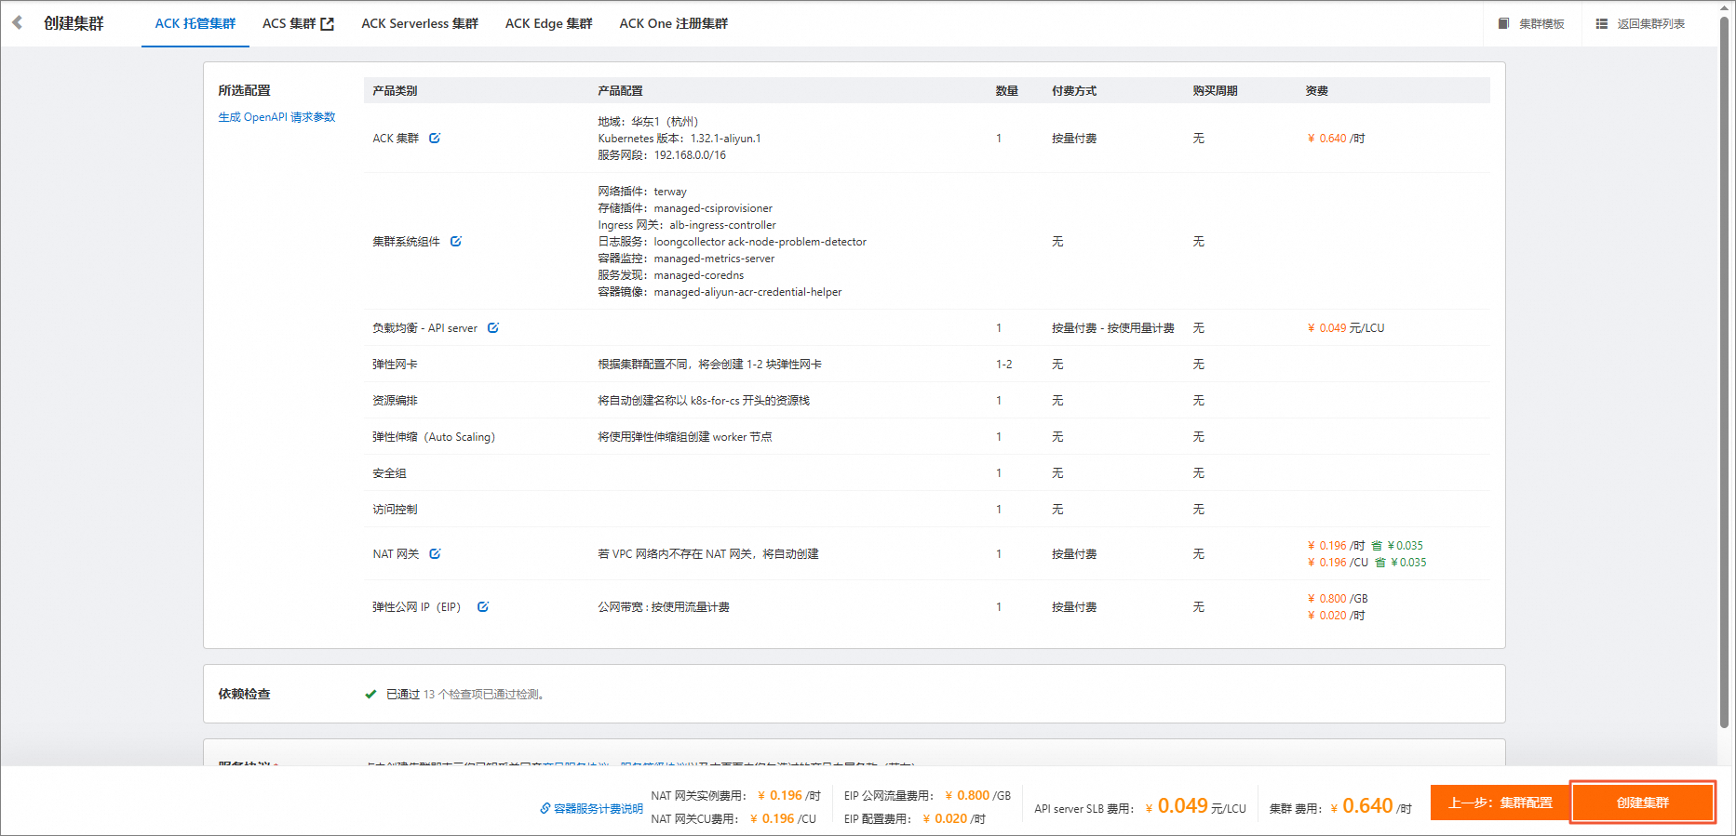This screenshot has width=1736, height=836.
Task: Click 日志服务 value loongcollector ack-node-problem-detector
Action: [x=760, y=242]
